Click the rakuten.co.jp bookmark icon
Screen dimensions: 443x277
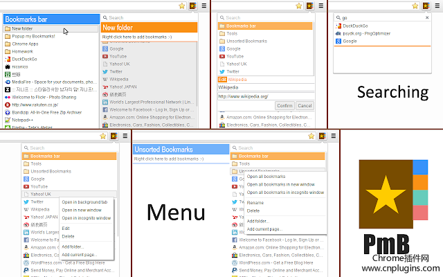[8, 105]
